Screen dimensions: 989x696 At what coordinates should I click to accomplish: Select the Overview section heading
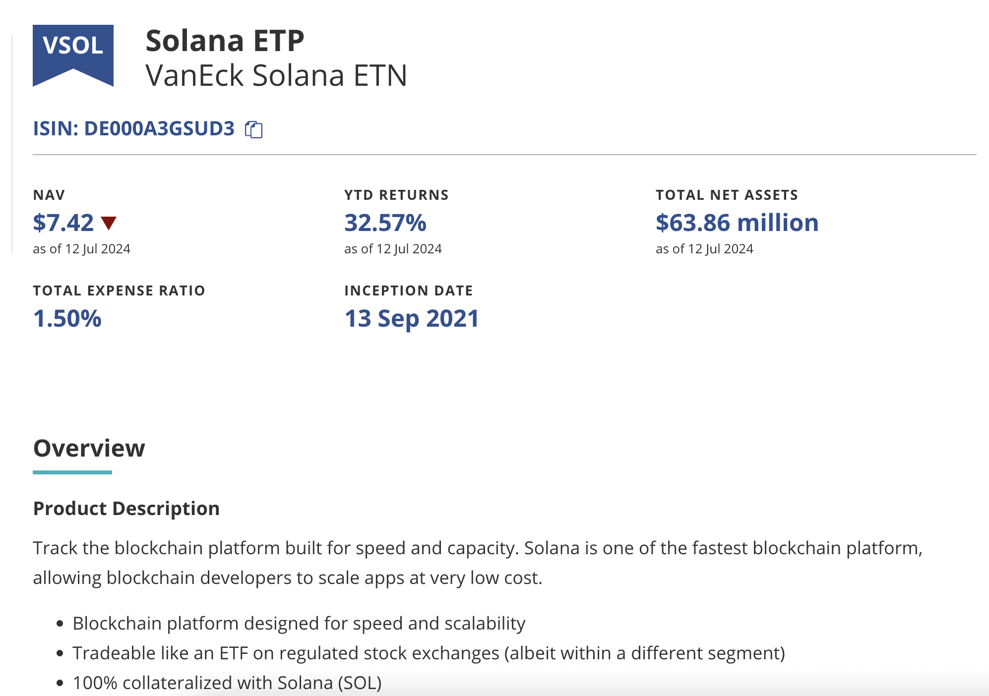pyautogui.click(x=89, y=448)
